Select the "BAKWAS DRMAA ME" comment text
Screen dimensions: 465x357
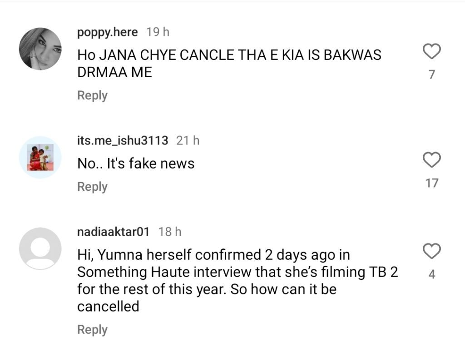tap(229, 64)
